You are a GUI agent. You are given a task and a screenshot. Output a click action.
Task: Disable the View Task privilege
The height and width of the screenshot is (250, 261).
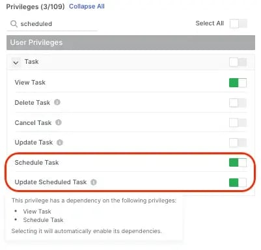[x=238, y=83]
